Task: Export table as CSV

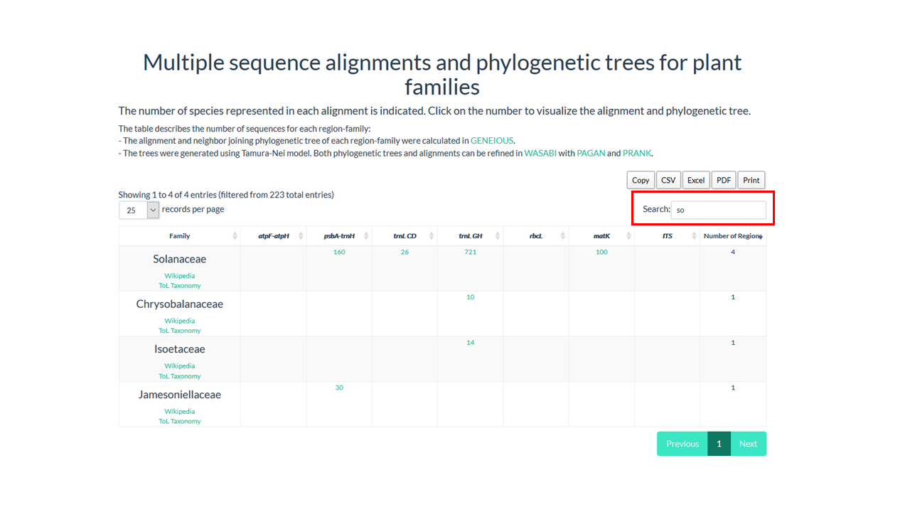Action: 668,180
